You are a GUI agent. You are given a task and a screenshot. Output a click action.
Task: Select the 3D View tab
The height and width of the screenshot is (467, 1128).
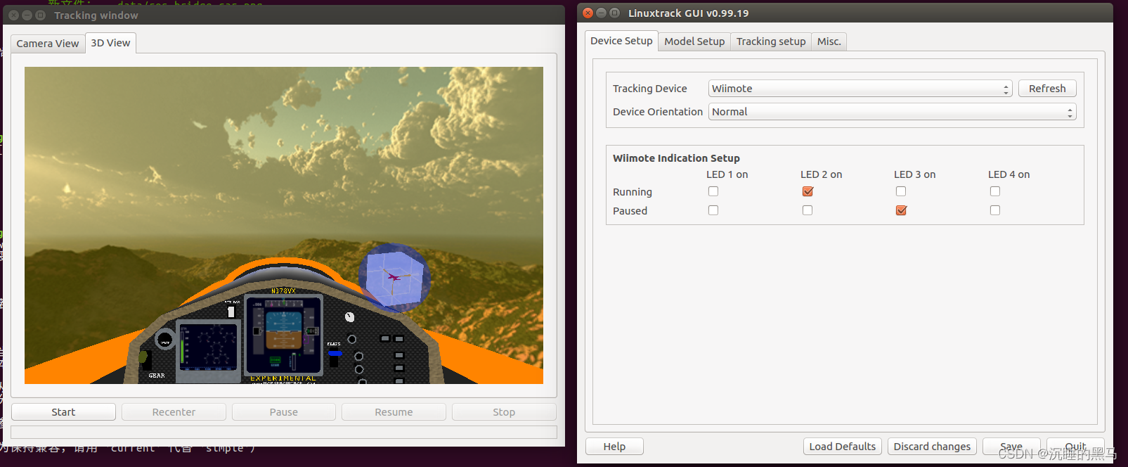click(110, 43)
